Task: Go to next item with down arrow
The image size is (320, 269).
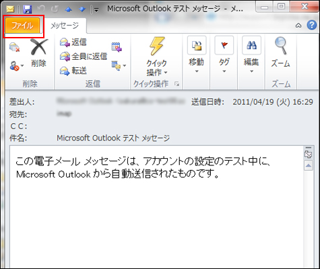Action: [82, 9]
